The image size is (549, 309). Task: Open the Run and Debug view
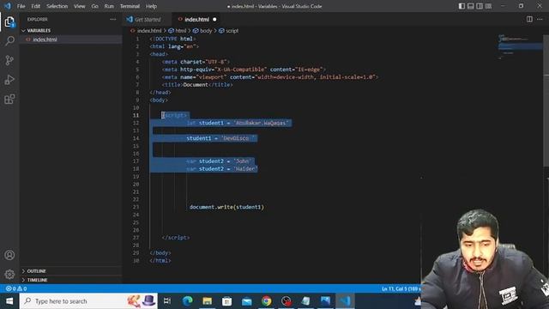pyautogui.click(x=9, y=80)
